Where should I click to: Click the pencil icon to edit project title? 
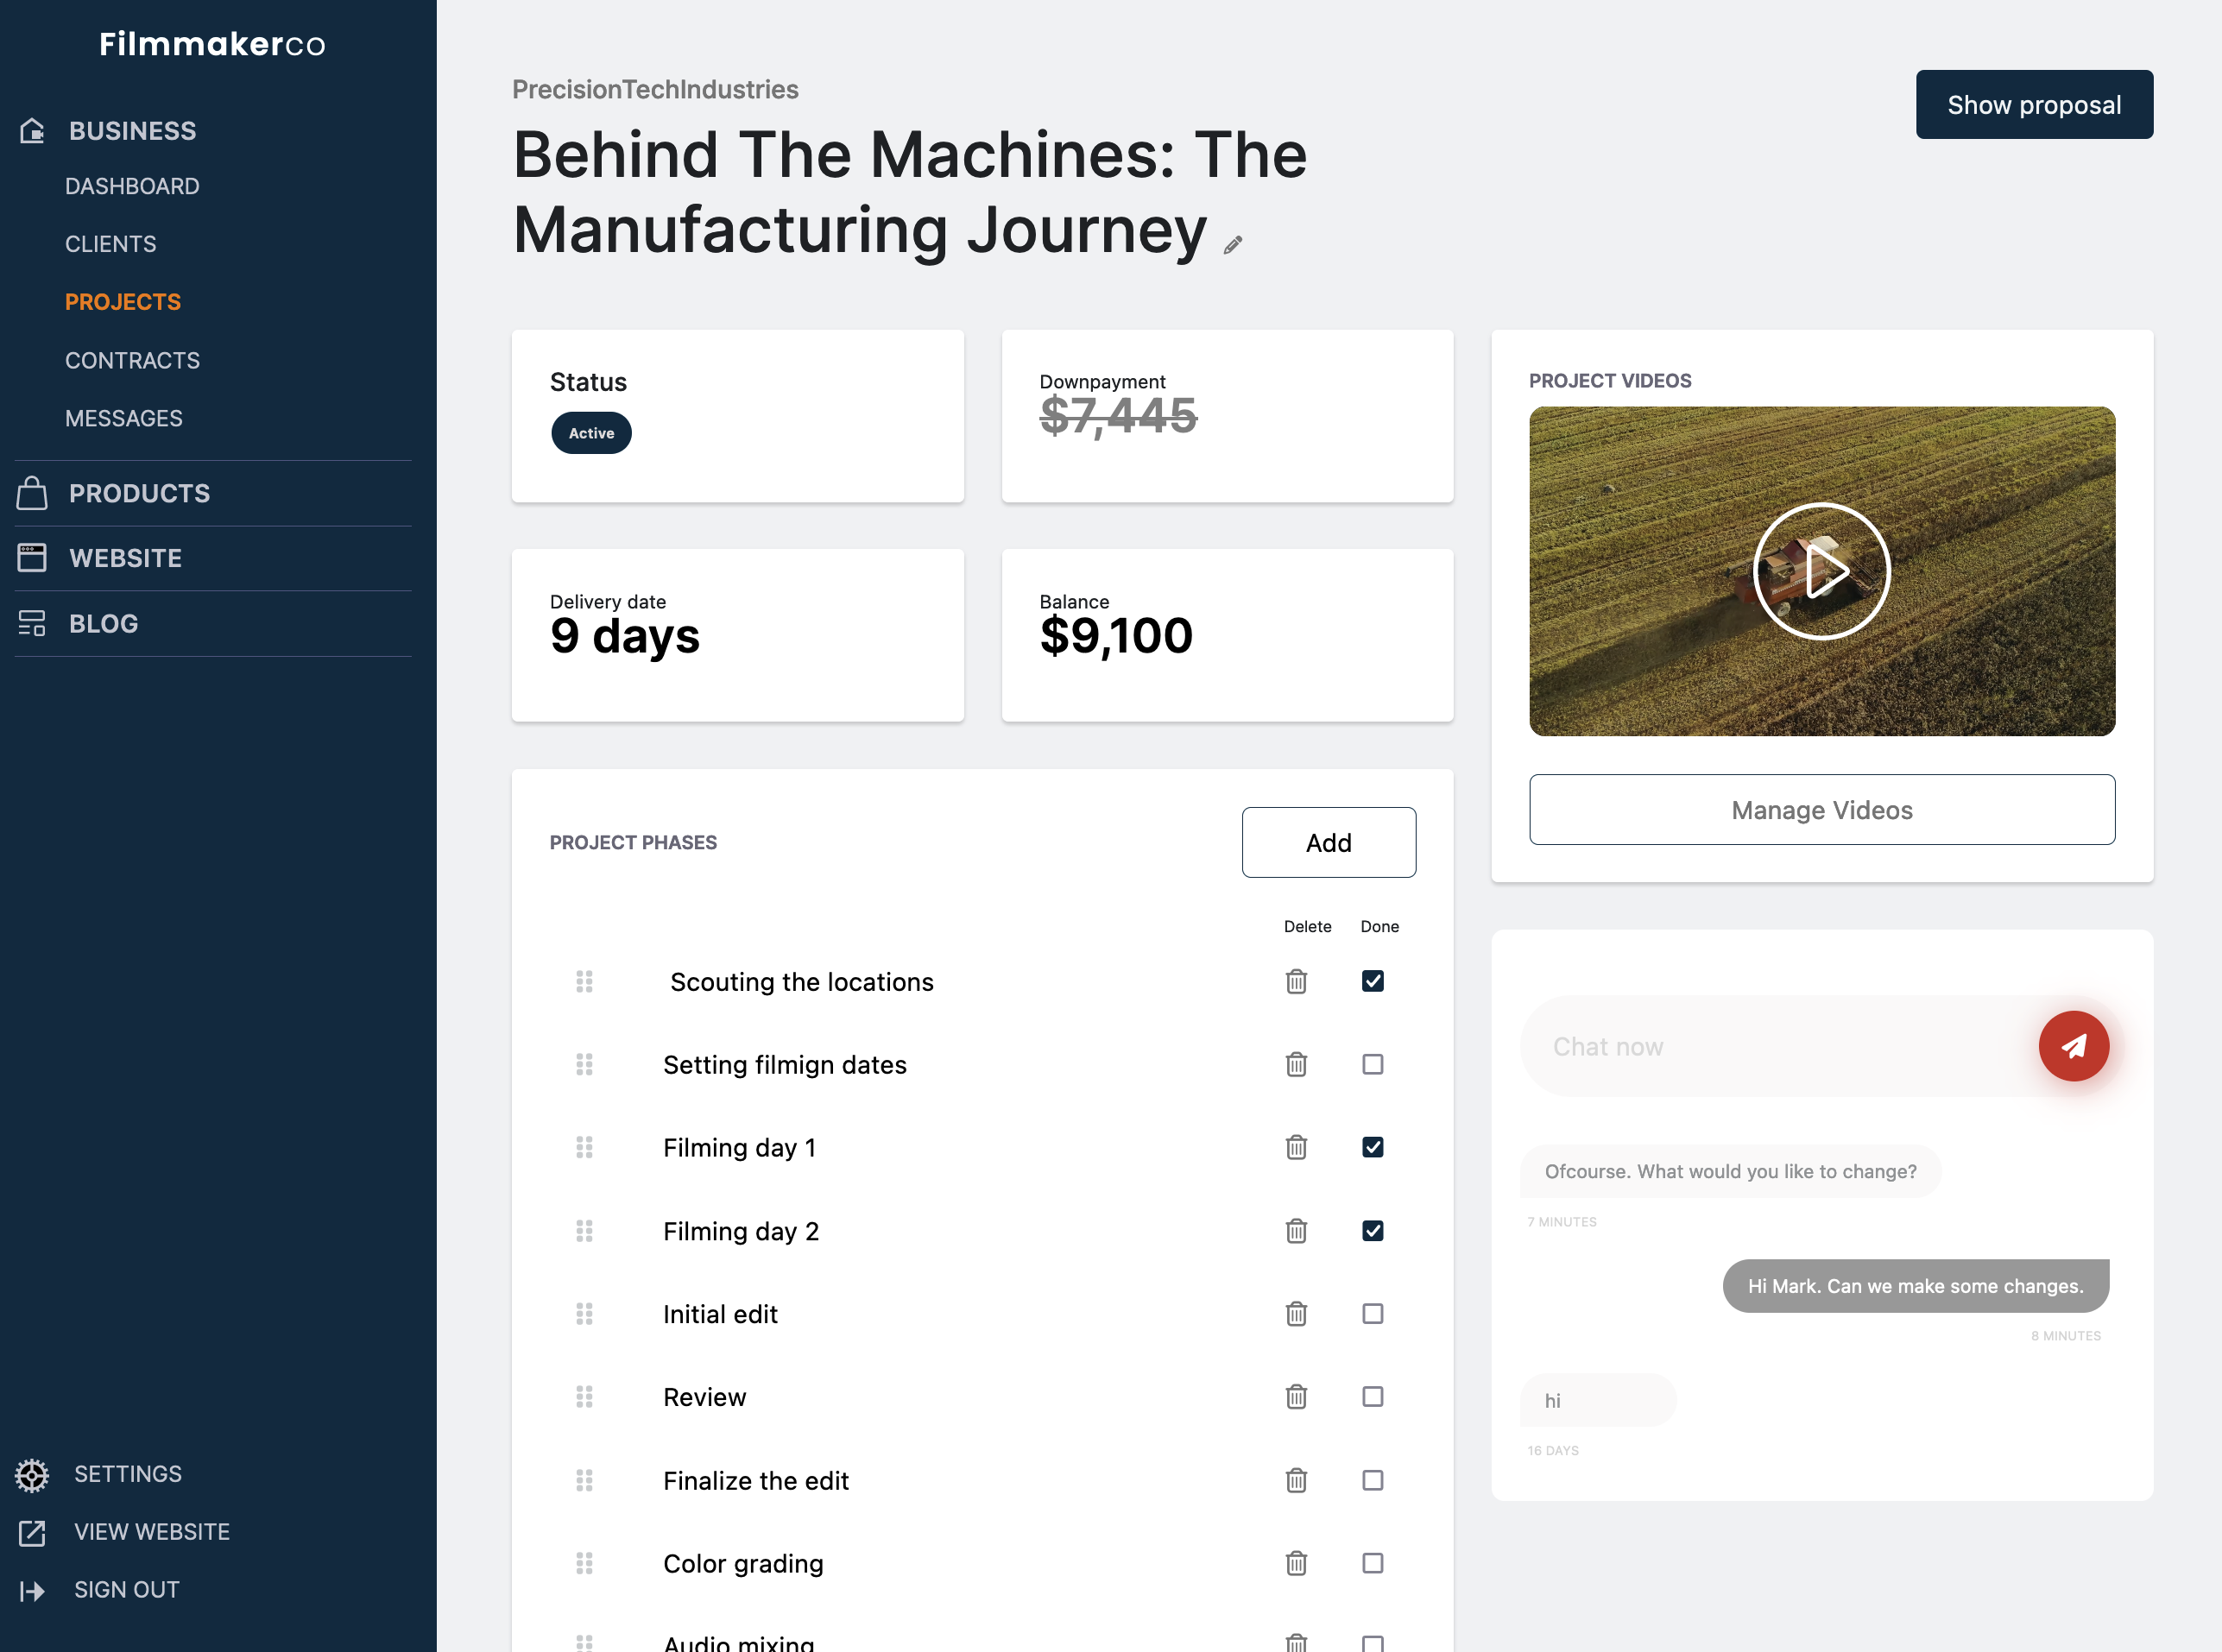coord(1232,245)
